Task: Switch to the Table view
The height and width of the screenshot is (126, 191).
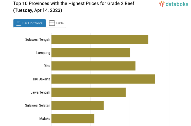Action: 56,23
